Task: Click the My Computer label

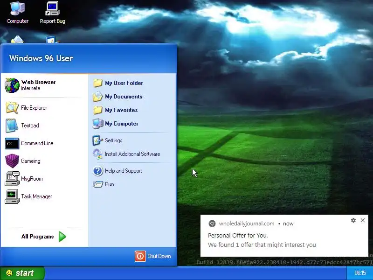Action: pos(122,124)
